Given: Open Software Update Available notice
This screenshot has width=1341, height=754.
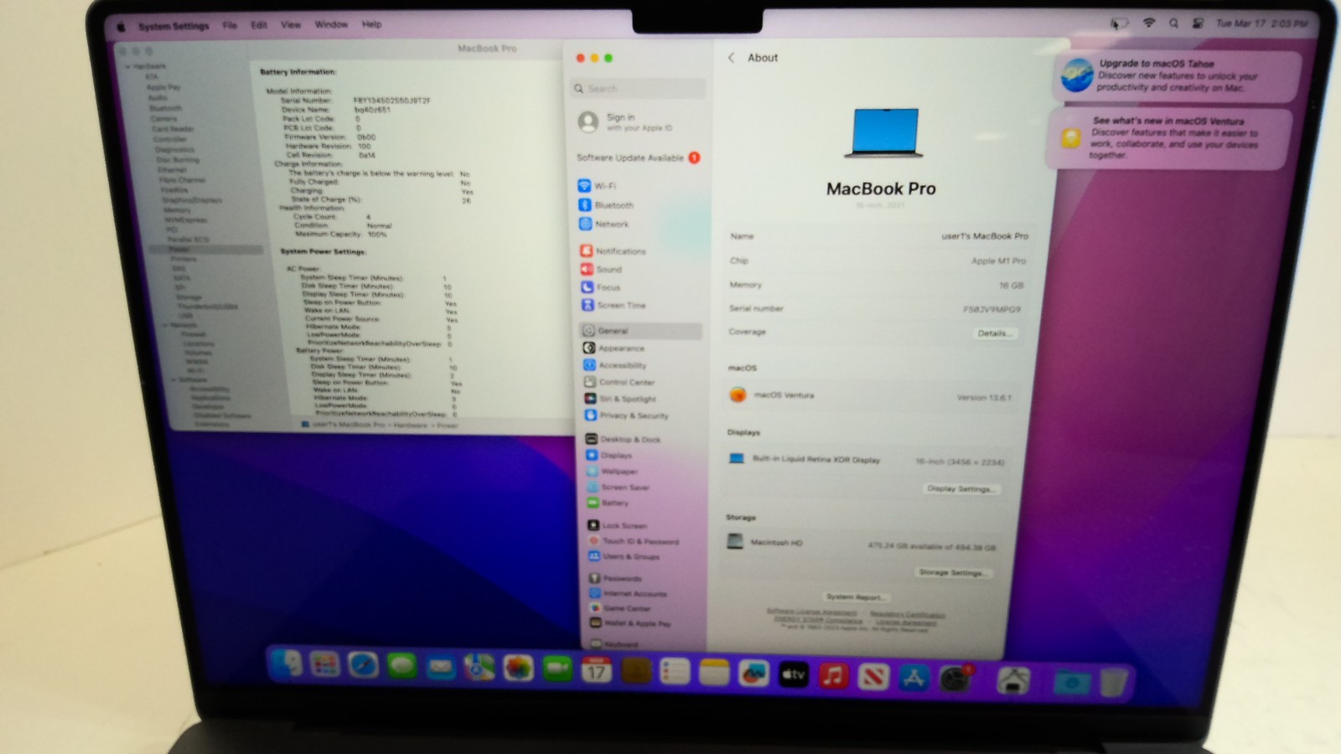Looking at the screenshot, I should (x=639, y=158).
